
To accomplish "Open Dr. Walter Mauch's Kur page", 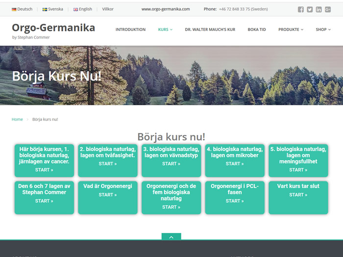I will 210,29.
